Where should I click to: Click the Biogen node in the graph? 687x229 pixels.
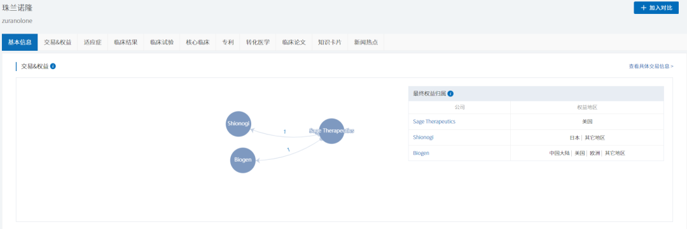(243, 160)
